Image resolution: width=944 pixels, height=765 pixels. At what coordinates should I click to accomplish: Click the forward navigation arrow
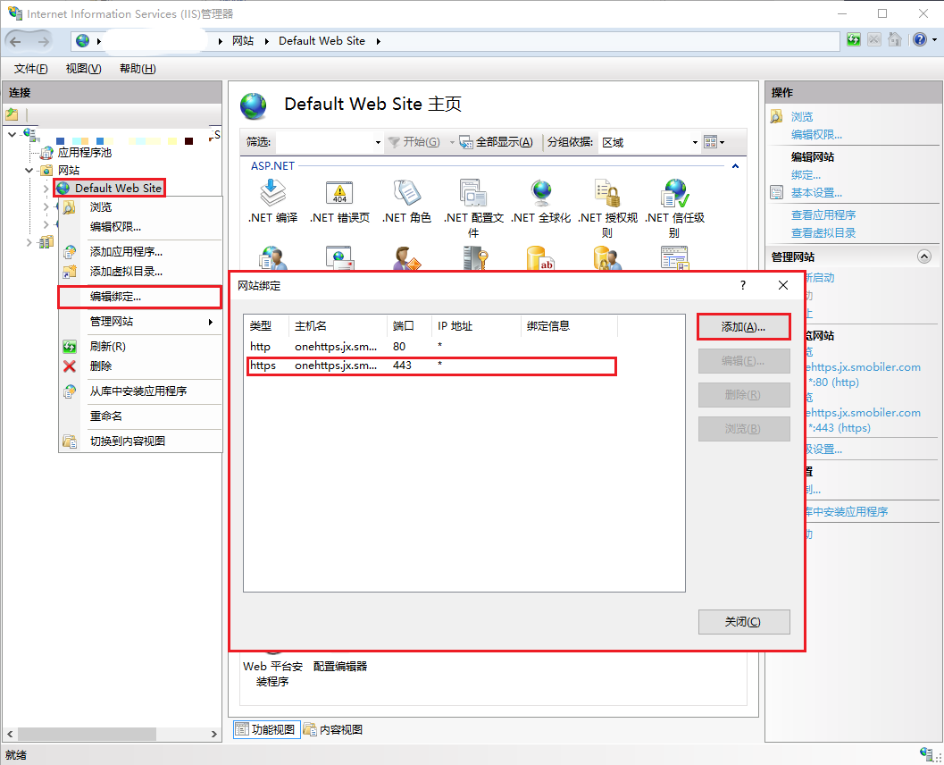pyautogui.click(x=44, y=42)
